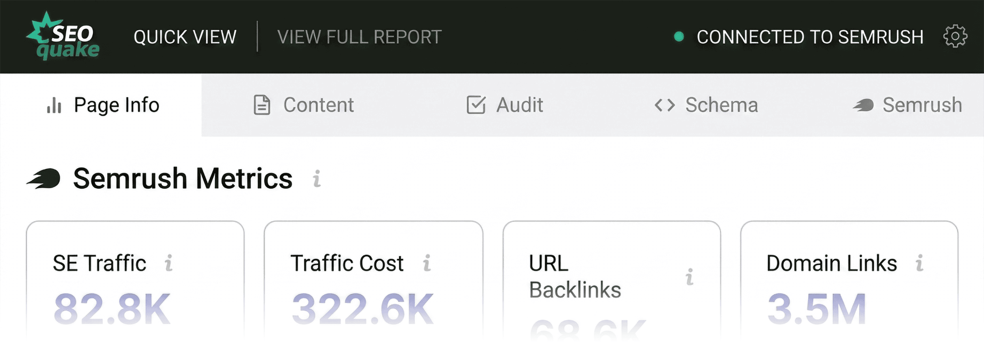
Task: Open the Semrush tab
Action: [907, 105]
